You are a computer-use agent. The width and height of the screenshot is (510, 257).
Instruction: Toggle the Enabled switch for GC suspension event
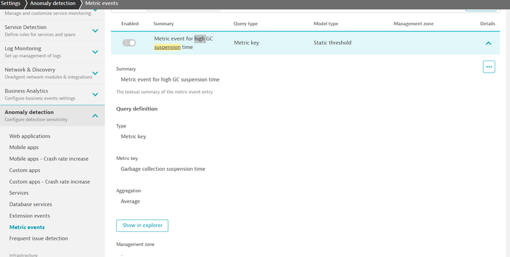[x=129, y=43]
